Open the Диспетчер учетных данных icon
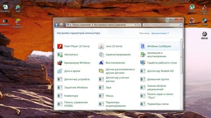The image size is (211, 118). (x=101, y=79)
